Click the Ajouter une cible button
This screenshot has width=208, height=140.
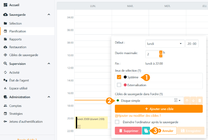click(x=159, y=109)
